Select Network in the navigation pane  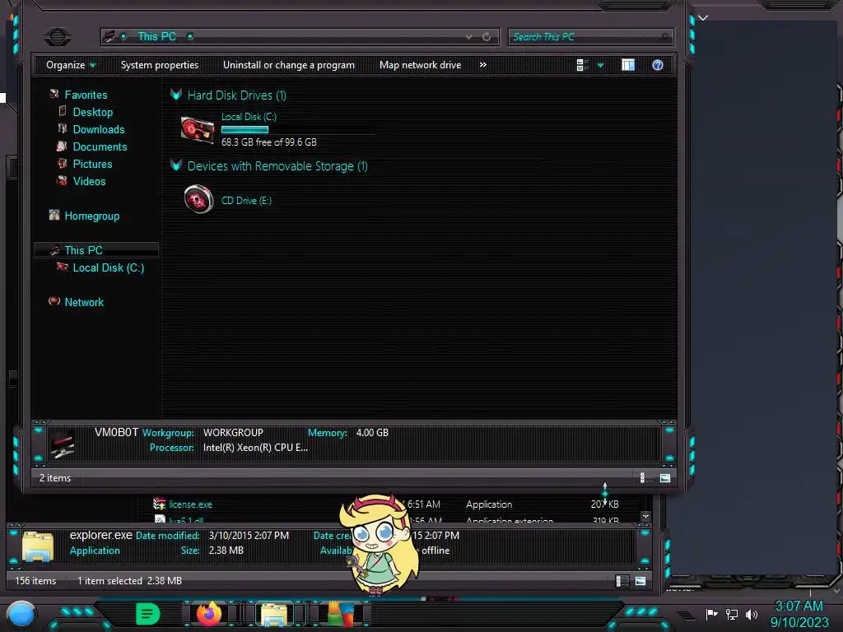click(x=84, y=302)
